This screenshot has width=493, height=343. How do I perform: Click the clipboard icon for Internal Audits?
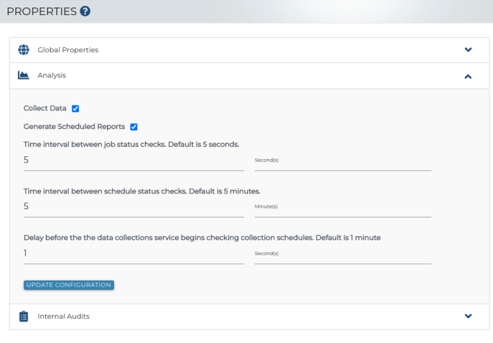(x=23, y=316)
